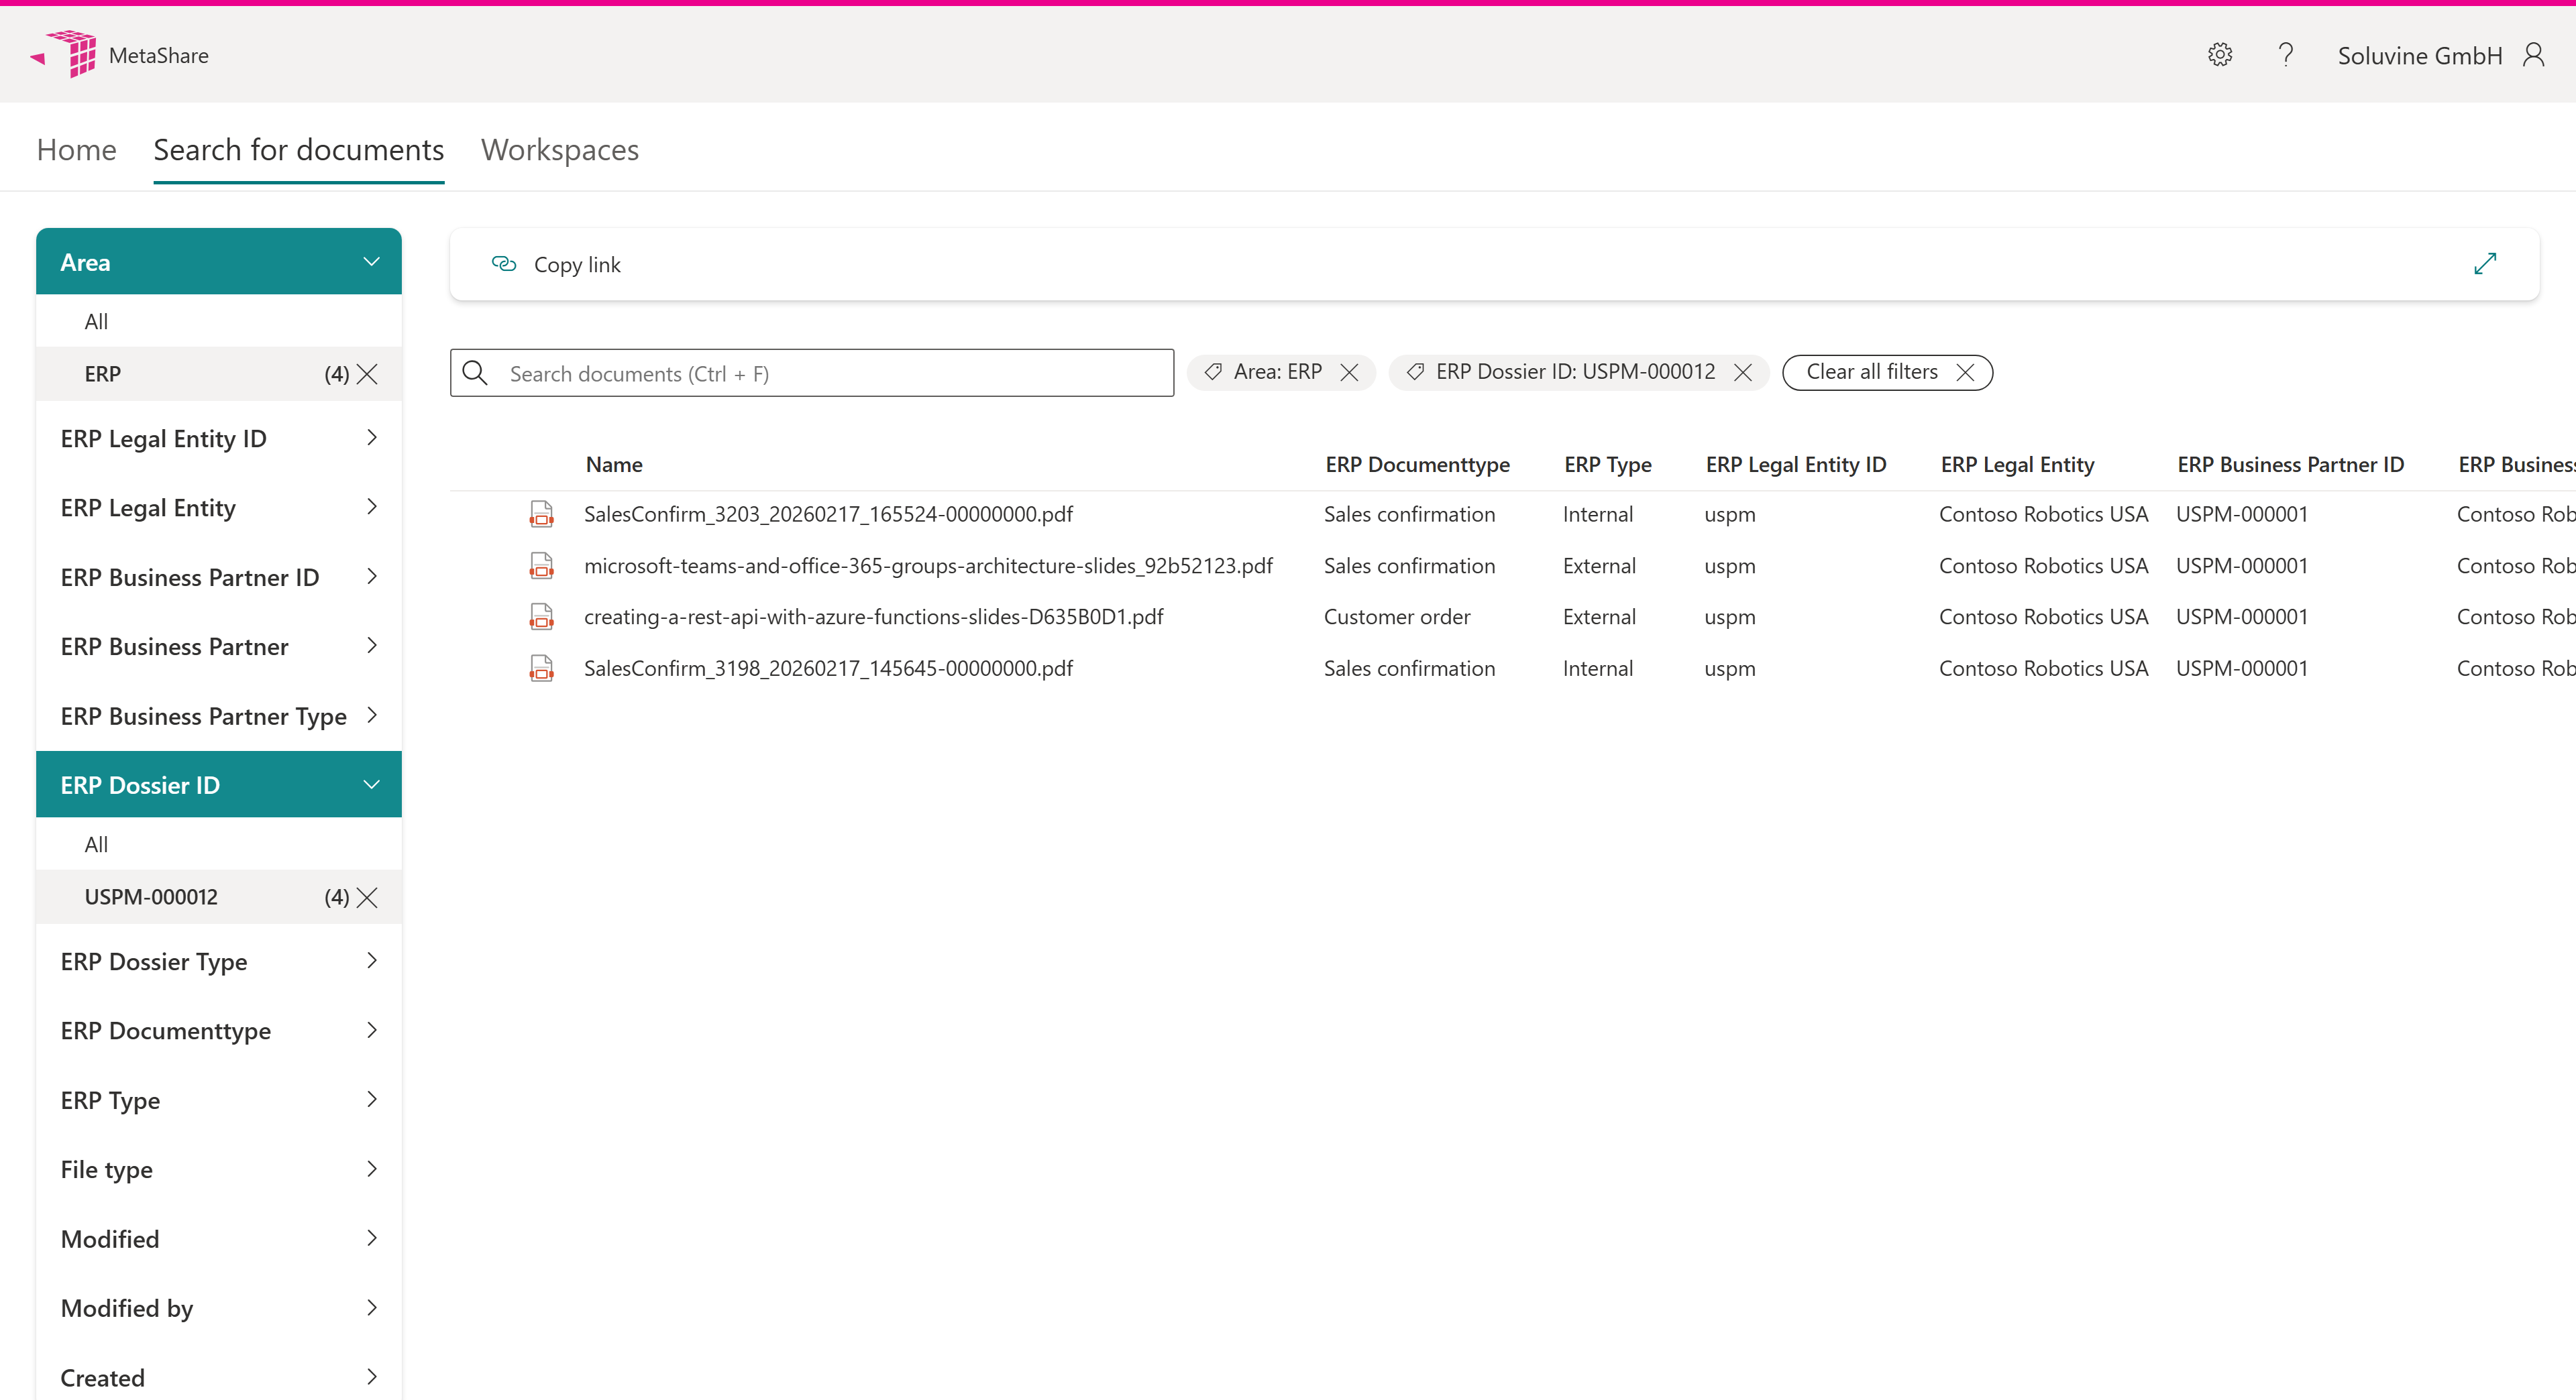Select All under the ERP Dossier ID filter
The height and width of the screenshot is (1400, 2576).
97,844
